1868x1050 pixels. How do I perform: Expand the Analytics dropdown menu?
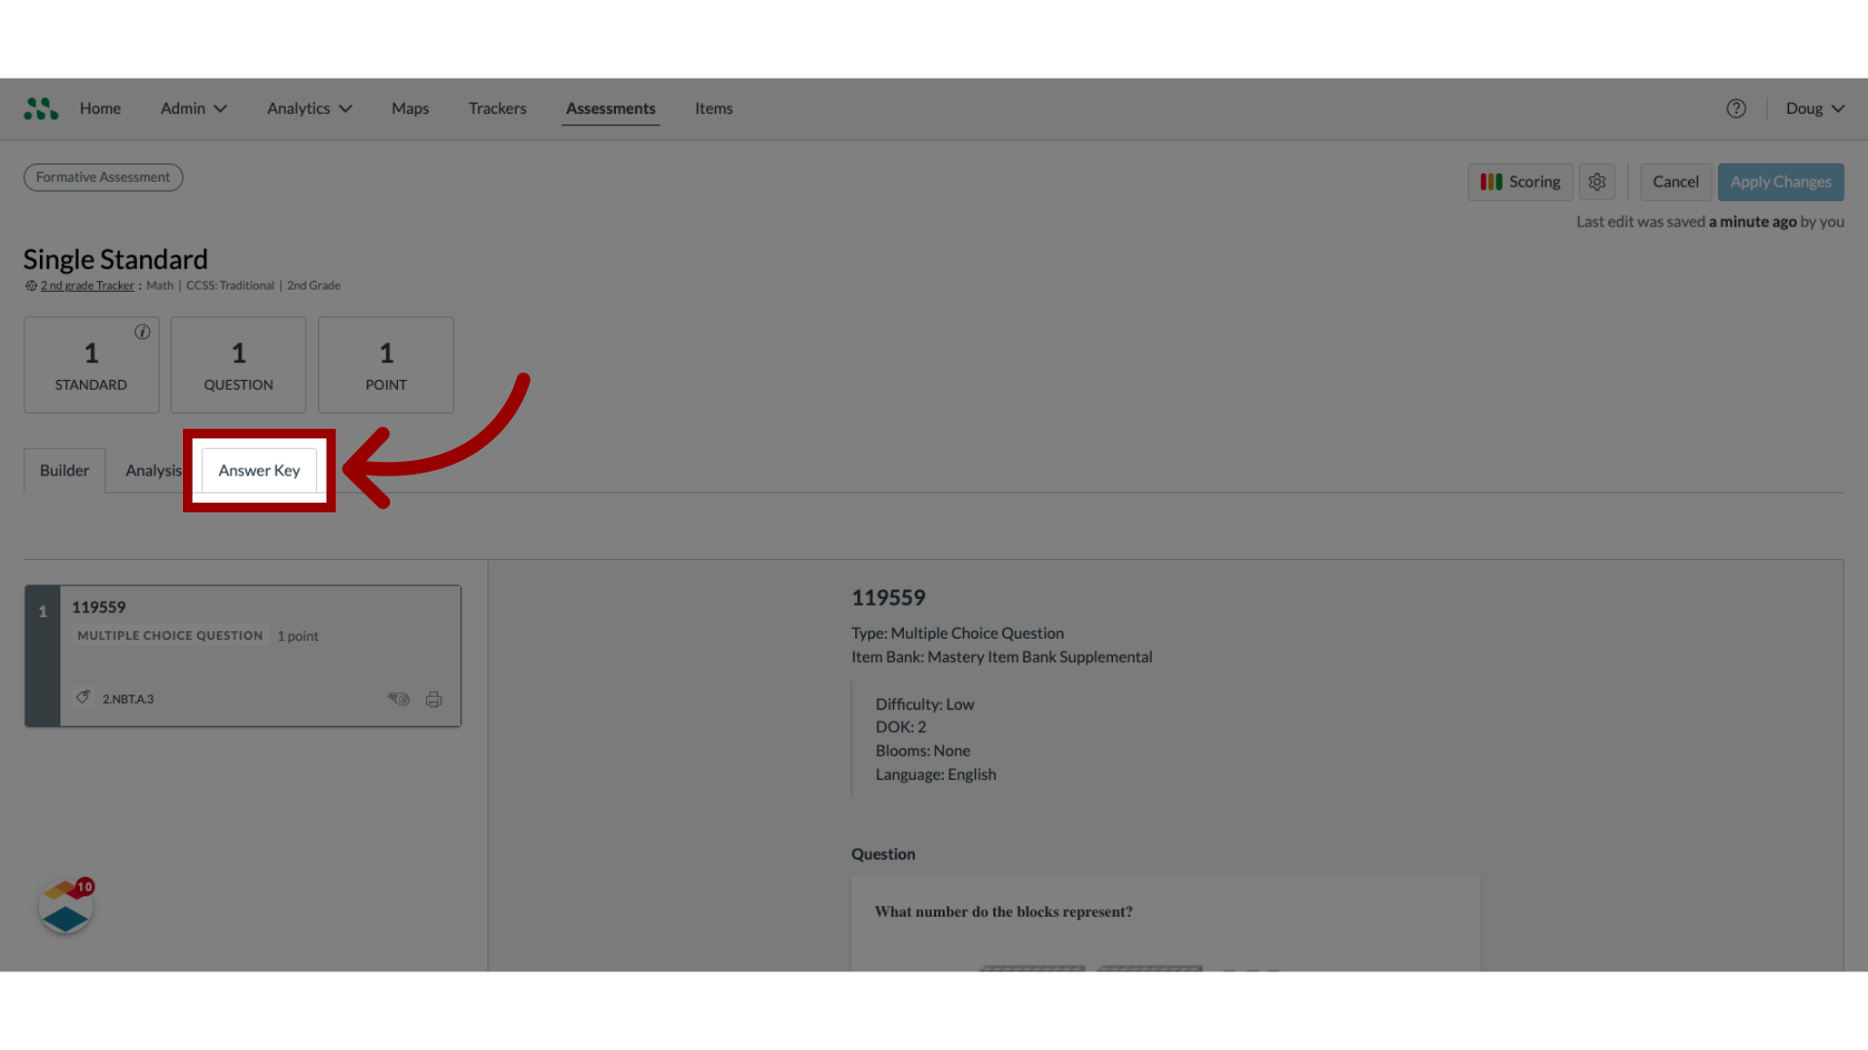coord(307,108)
